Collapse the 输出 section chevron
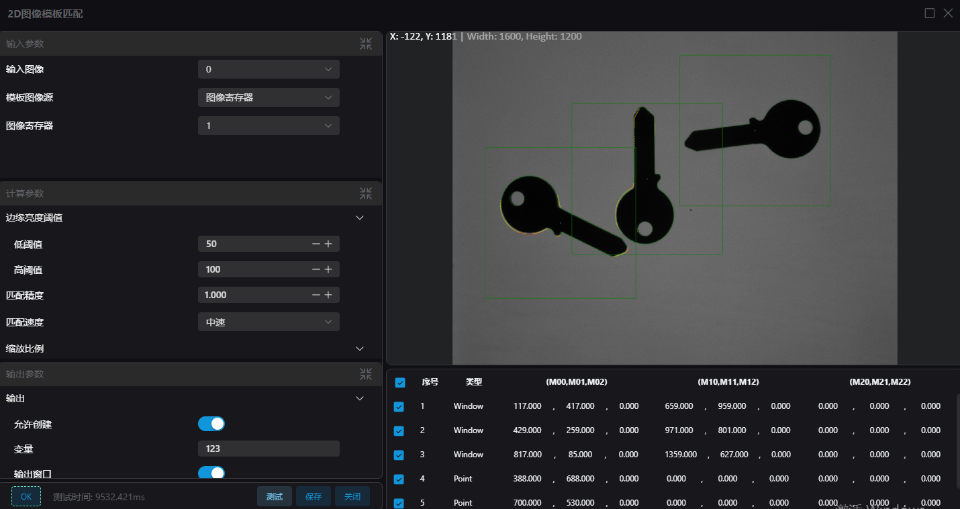 360,398
